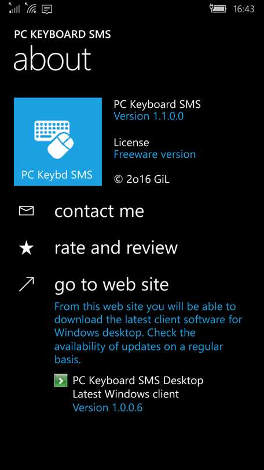Tap the green desktop client icon

(60, 381)
